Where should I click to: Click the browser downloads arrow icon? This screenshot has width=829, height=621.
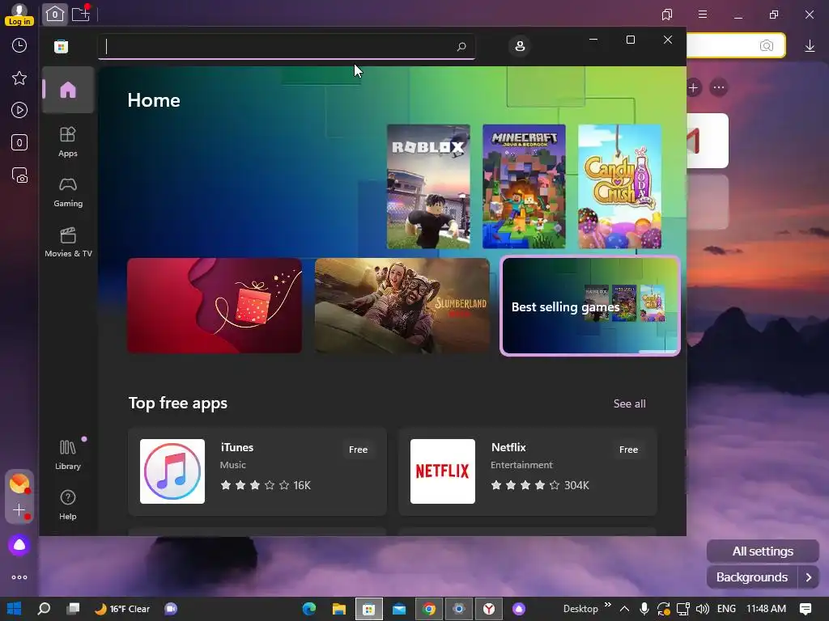(810, 46)
